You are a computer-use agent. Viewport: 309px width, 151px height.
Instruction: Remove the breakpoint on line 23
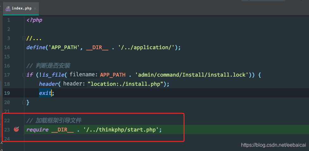16,129
